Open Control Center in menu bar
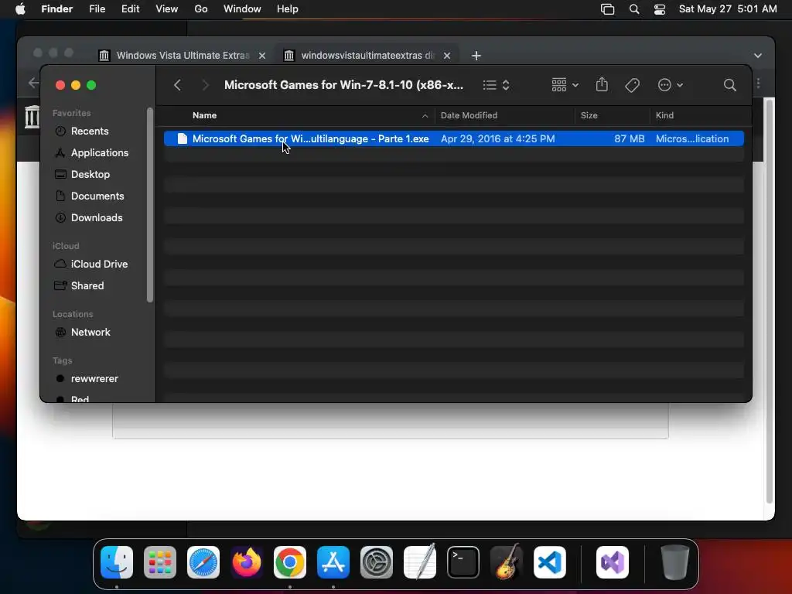792x594 pixels. pyautogui.click(x=660, y=9)
